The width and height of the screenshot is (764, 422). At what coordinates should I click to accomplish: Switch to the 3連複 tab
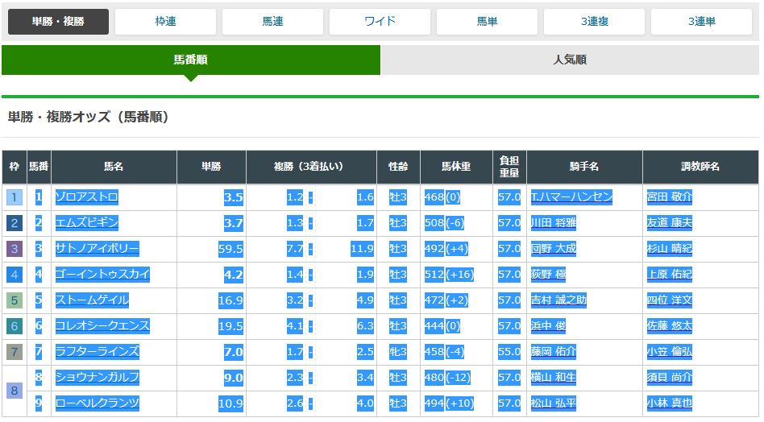click(594, 22)
